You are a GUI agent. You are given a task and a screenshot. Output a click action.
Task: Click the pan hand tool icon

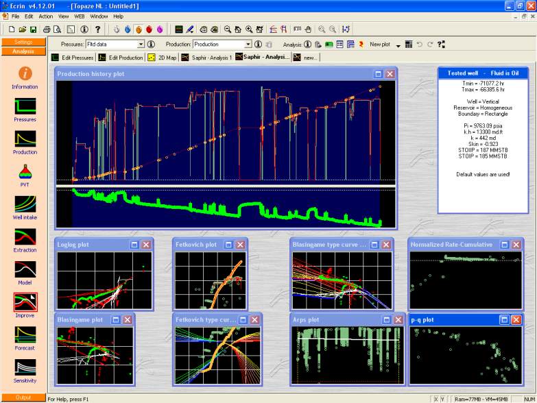pyautogui.click(x=308, y=29)
